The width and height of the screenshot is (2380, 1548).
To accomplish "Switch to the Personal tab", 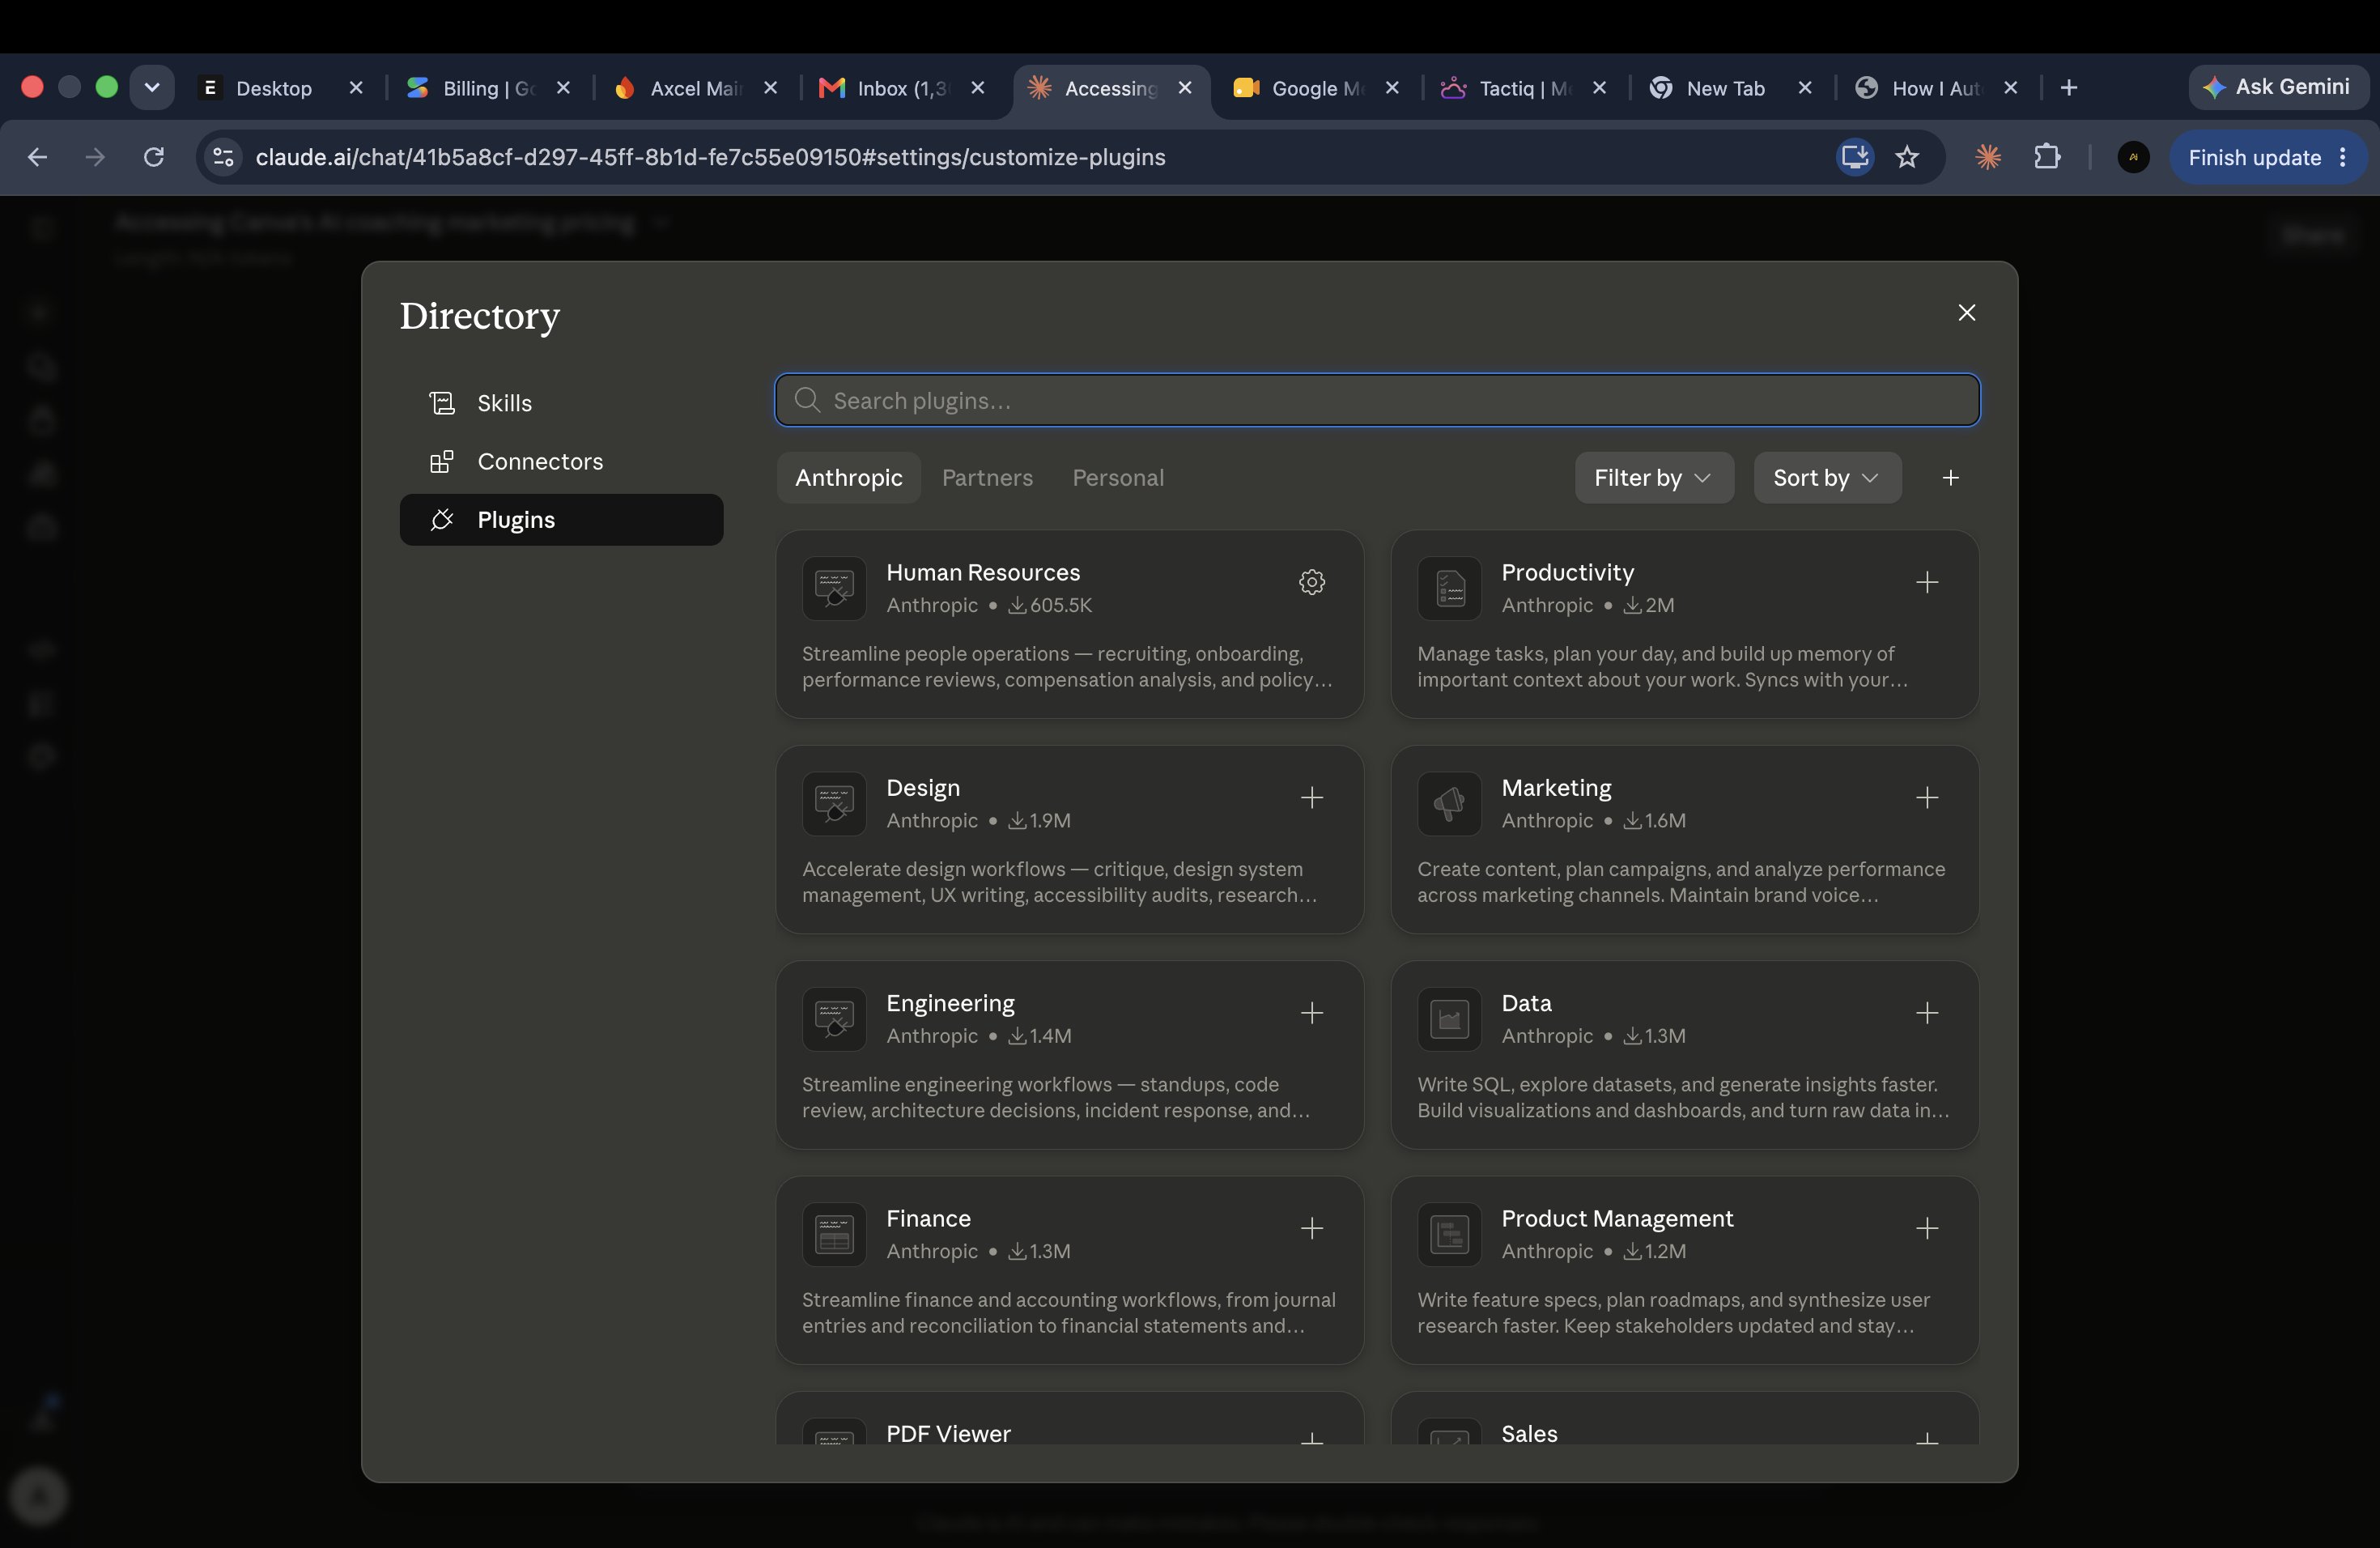I will (1118, 478).
